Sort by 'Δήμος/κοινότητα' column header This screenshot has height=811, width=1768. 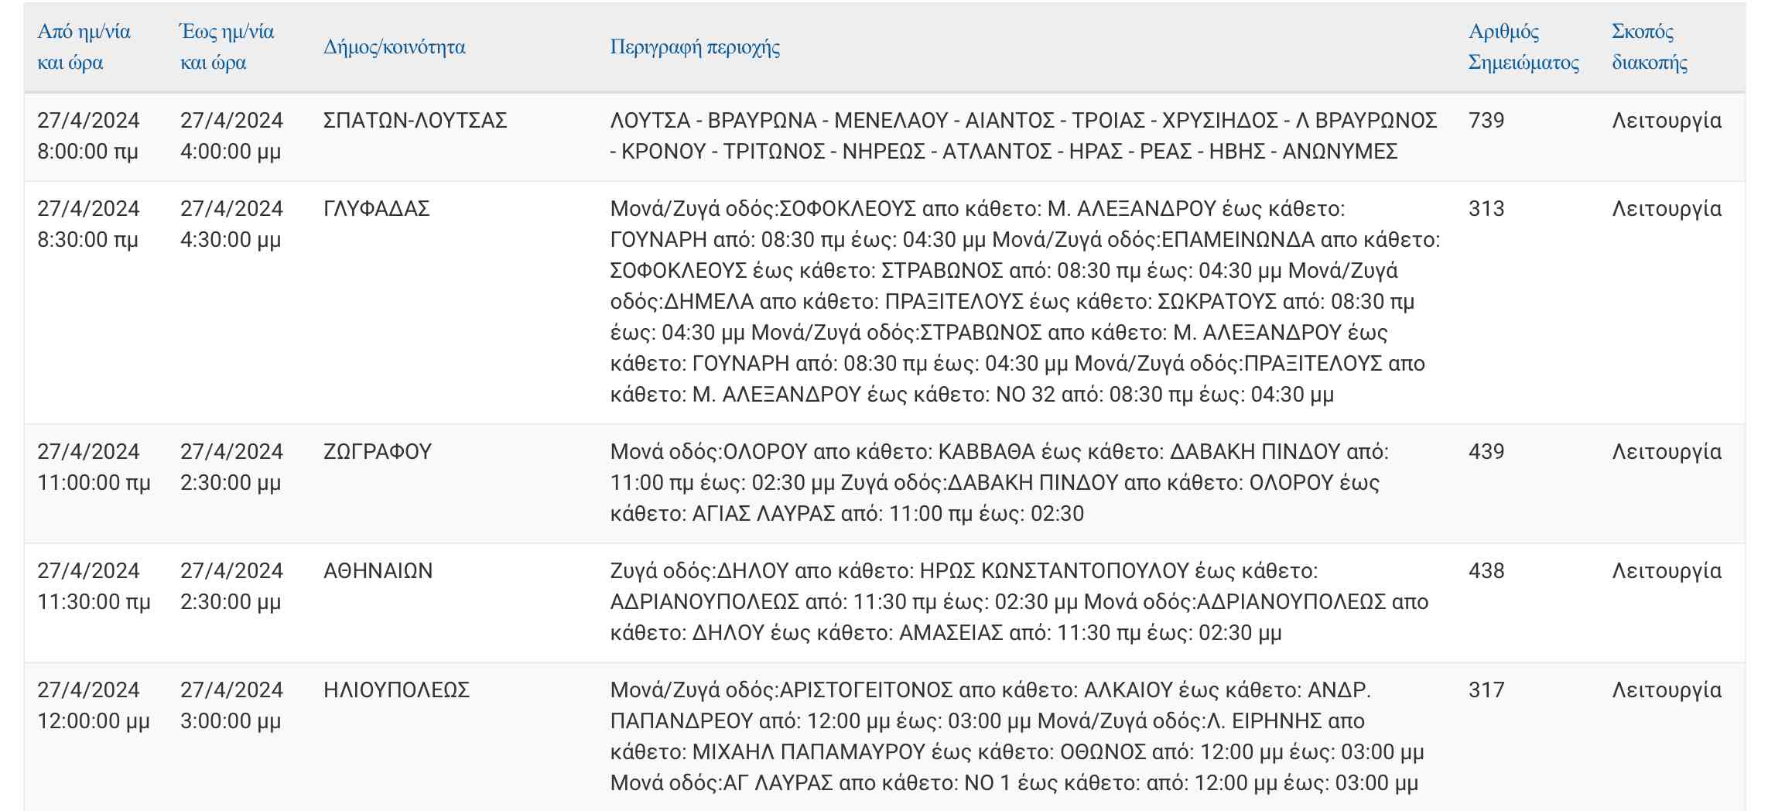coord(394,47)
